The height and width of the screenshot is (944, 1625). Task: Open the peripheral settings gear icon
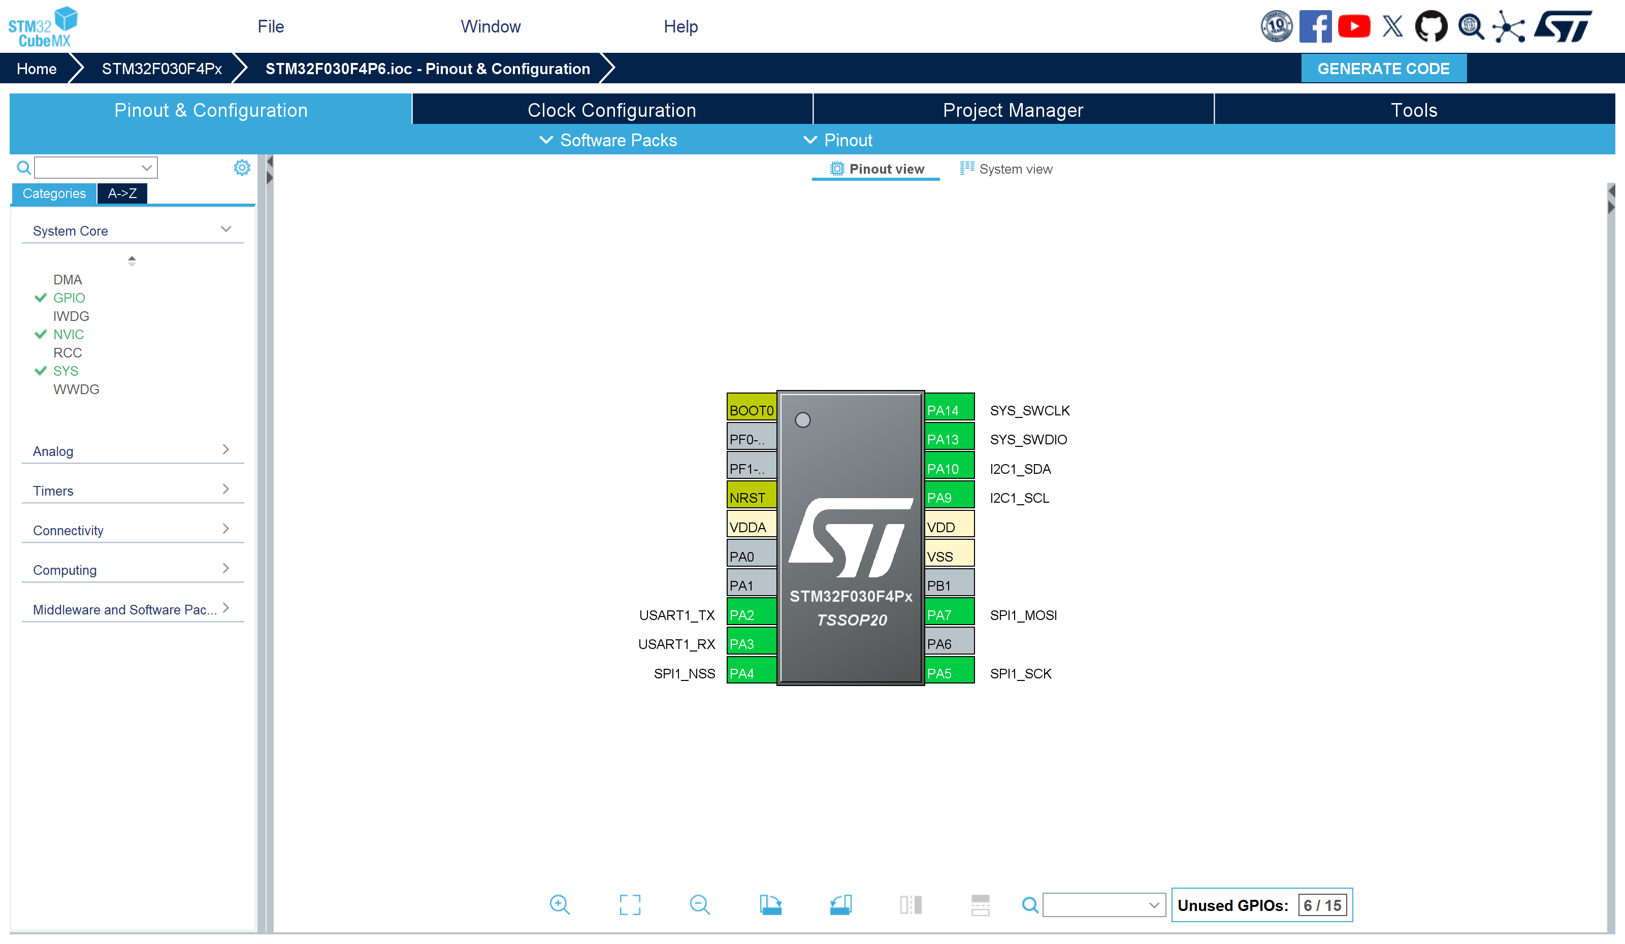coord(242,167)
